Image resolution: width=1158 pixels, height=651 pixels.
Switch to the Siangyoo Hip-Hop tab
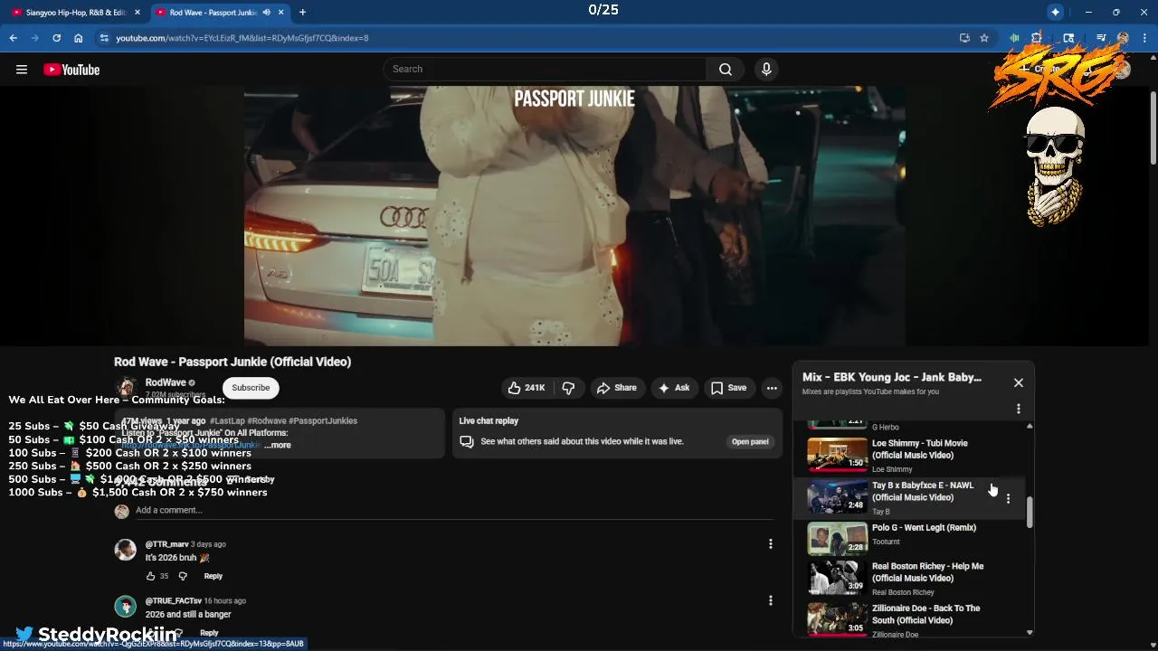(x=76, y=13)
